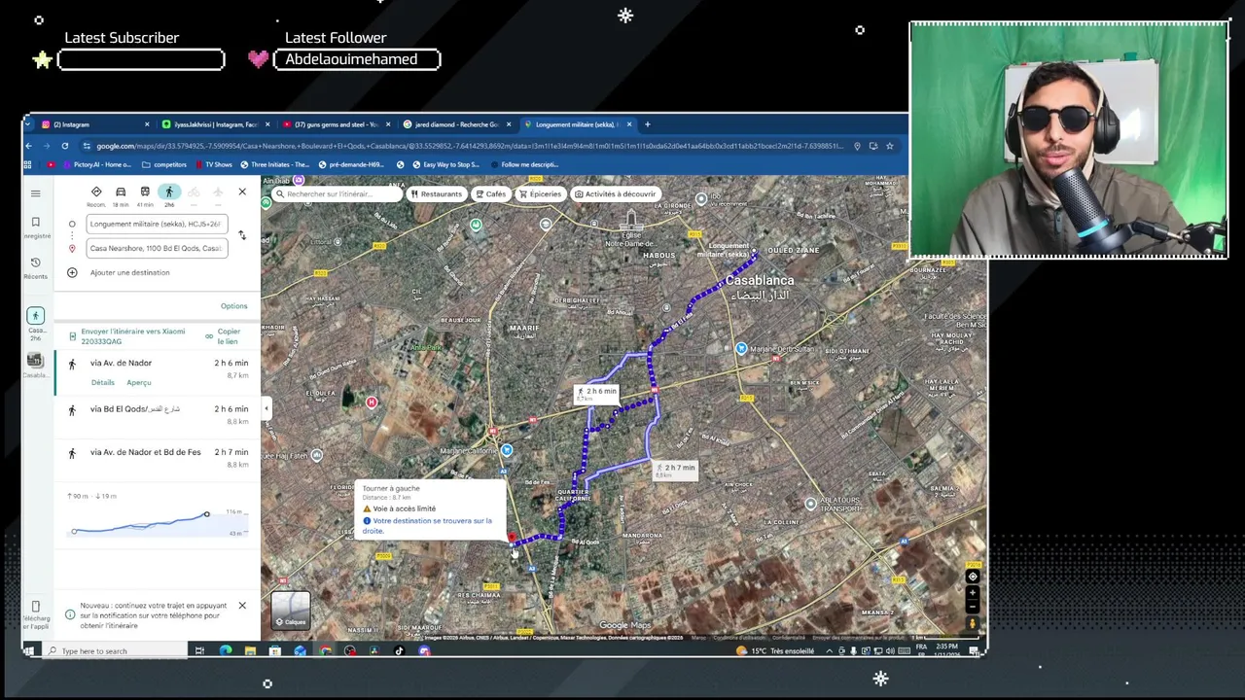This screenshot has height=700, width=1245.
Task: Open a new browser tab
Action: [x=648, y=124]
